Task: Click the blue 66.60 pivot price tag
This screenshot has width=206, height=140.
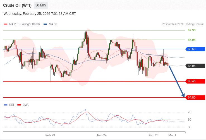Action: click(195, 49)
